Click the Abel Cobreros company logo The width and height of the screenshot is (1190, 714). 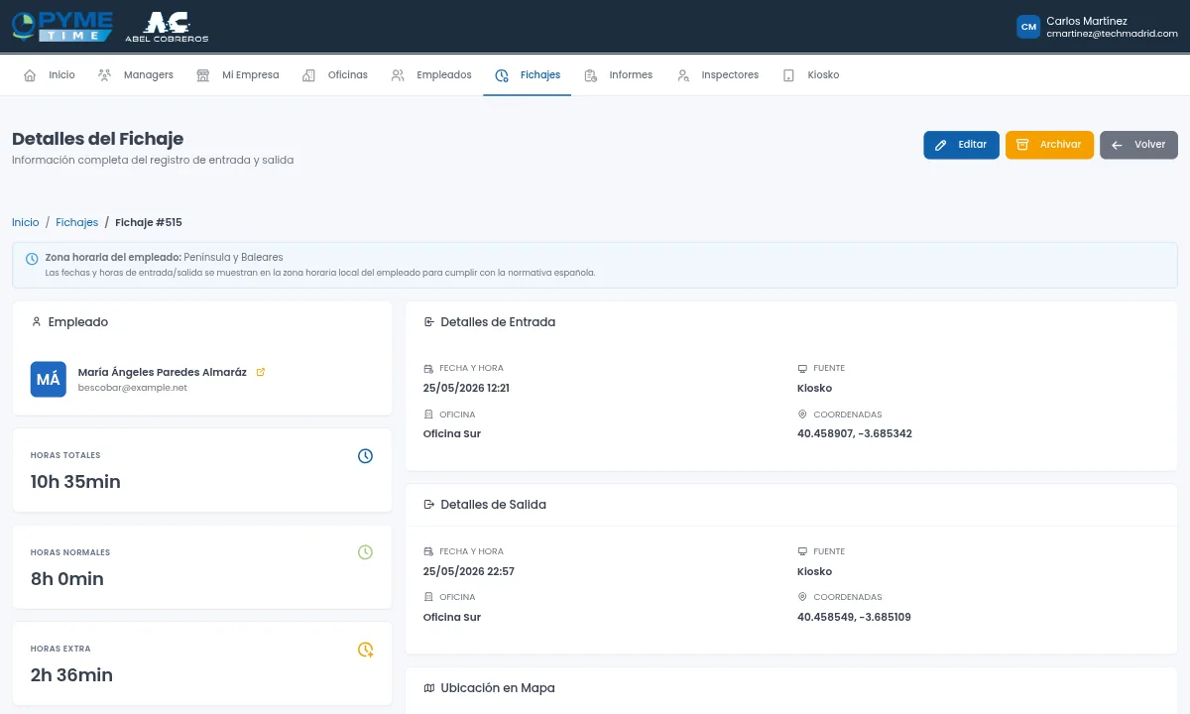[x=167, y=27]
